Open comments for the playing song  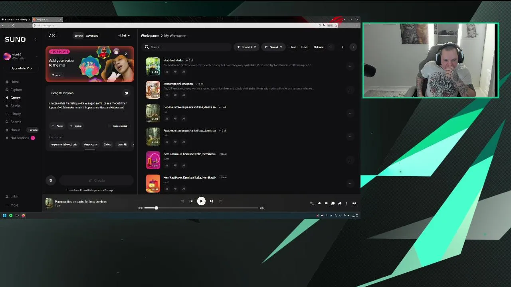(333, 203)
